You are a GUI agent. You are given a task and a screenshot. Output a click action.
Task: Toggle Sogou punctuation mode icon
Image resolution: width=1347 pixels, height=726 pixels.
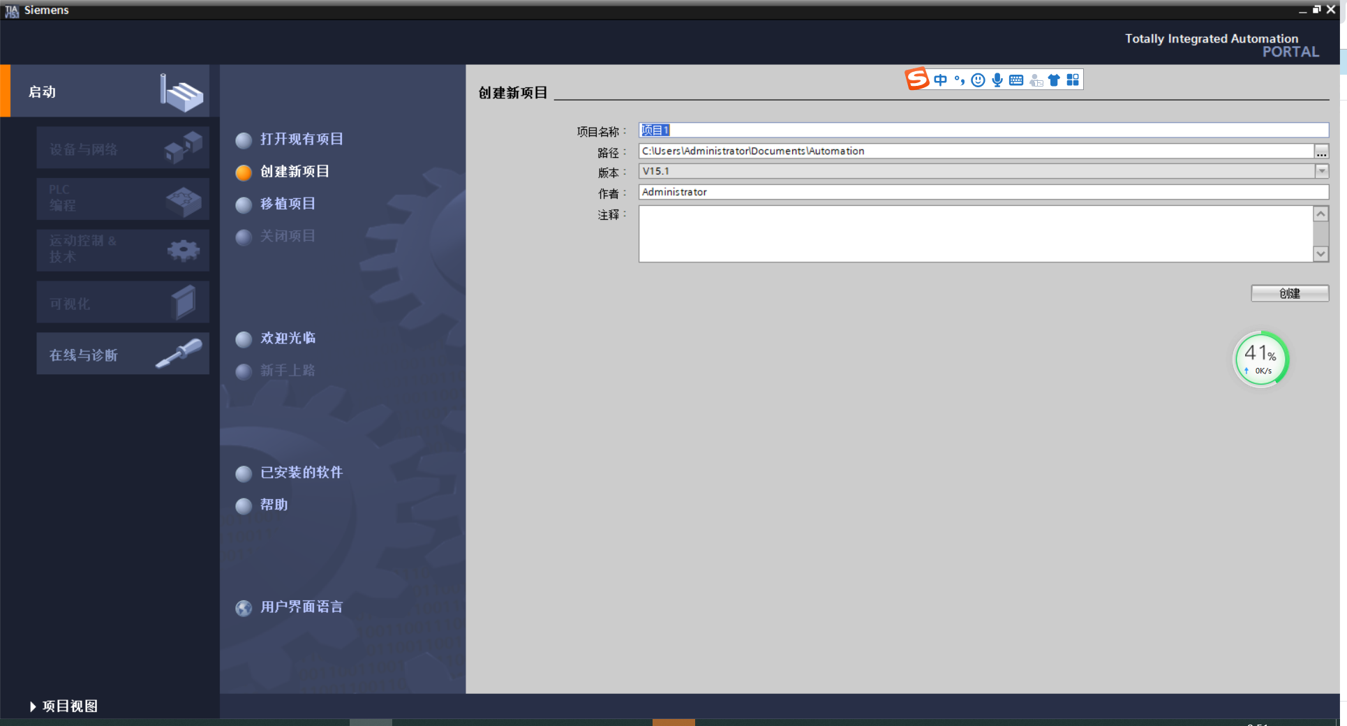(960, 80)
